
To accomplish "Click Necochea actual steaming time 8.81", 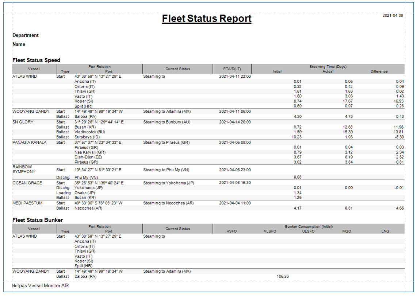I will point(349,209).
